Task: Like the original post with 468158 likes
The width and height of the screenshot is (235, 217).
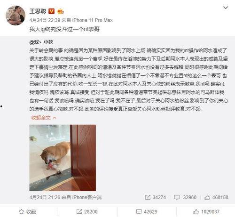Action: (216, 197)
